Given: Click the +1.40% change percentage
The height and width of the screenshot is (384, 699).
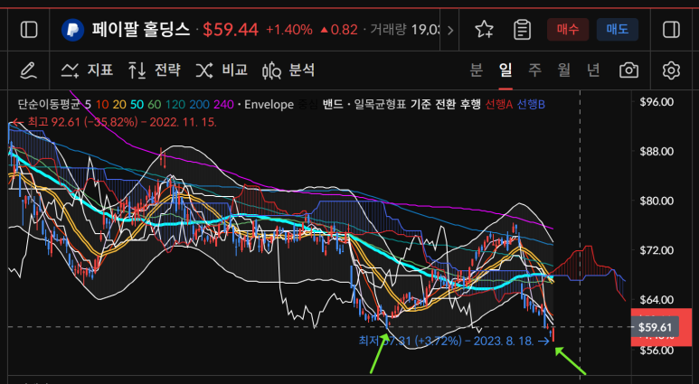Looking at the screenshot, I should click(x=289, y=30).
